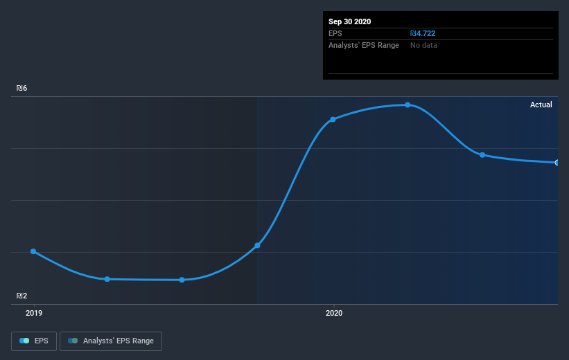Click the ₪6 y-axis label
Viewport: 569px width, 360px height.
(21, 88)
